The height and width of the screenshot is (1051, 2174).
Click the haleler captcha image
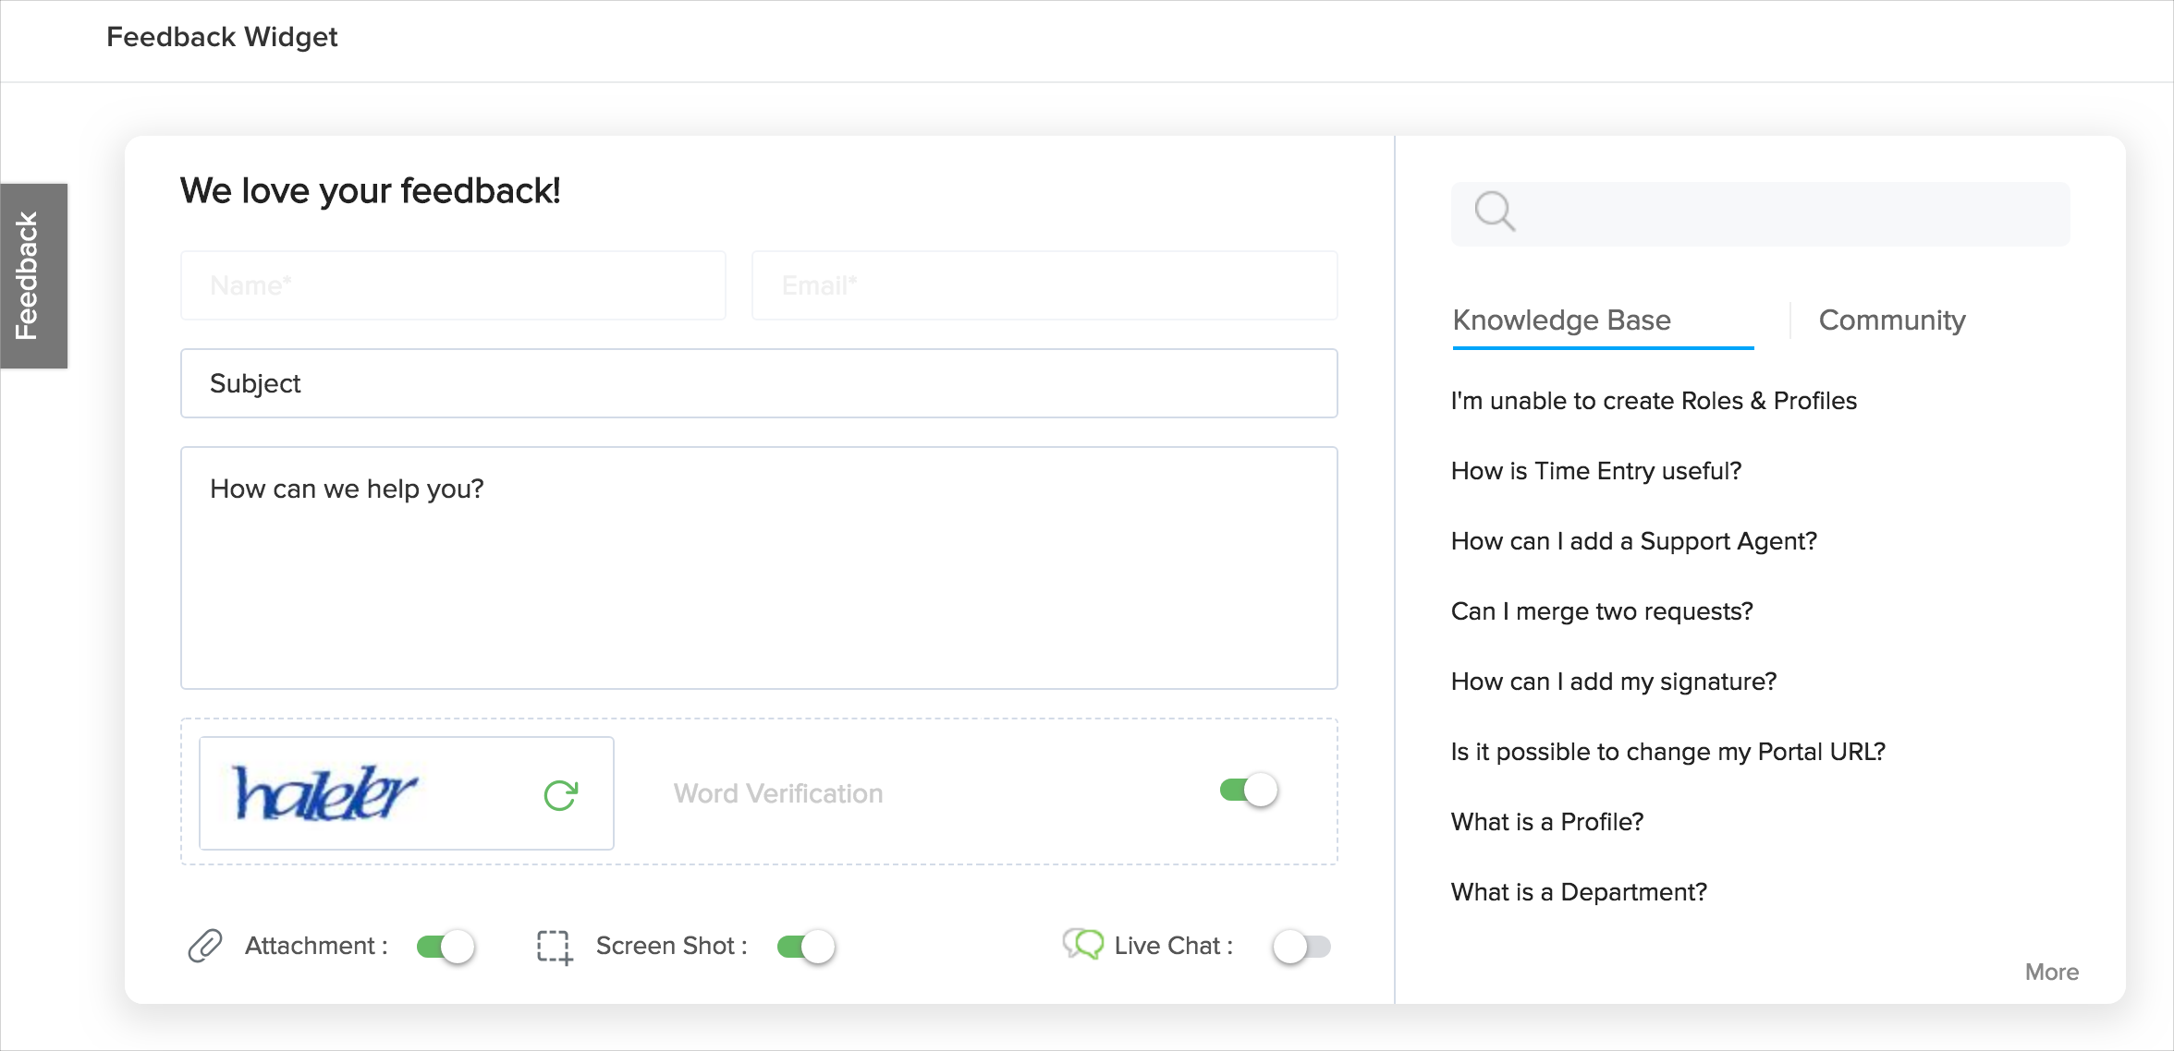pos(325,794)
